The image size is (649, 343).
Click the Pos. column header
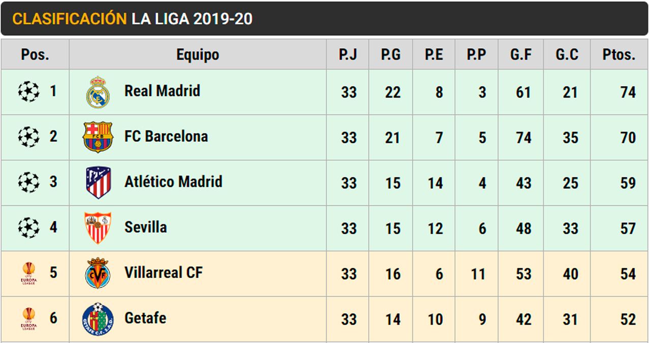pyautogui.click(x=35, y=55)
